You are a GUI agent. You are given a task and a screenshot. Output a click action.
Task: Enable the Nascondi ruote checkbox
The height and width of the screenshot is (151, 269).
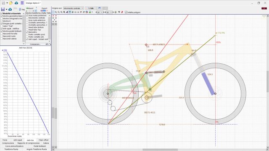point(2,36)
